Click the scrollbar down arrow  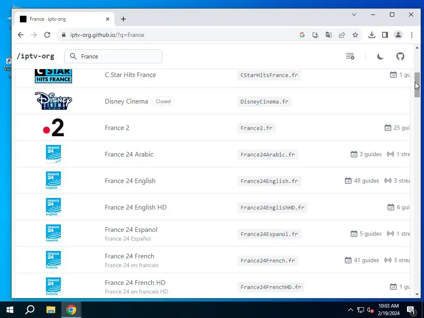417,294
